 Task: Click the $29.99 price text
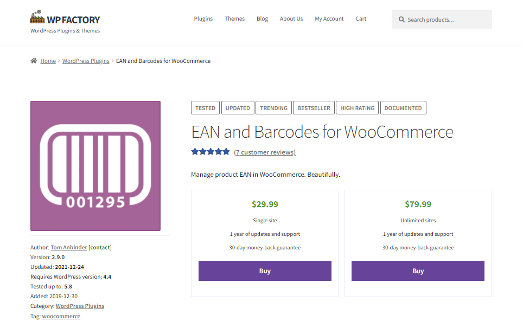tap(265, 204)
